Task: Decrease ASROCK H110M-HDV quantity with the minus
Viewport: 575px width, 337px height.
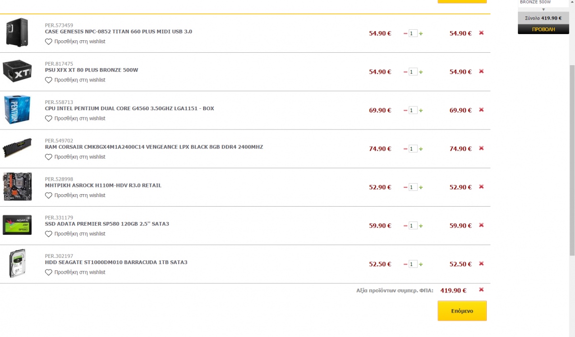Action: coord(405,187)
